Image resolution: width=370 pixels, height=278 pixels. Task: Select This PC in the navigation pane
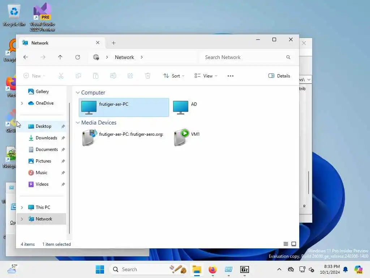(43, 207)
